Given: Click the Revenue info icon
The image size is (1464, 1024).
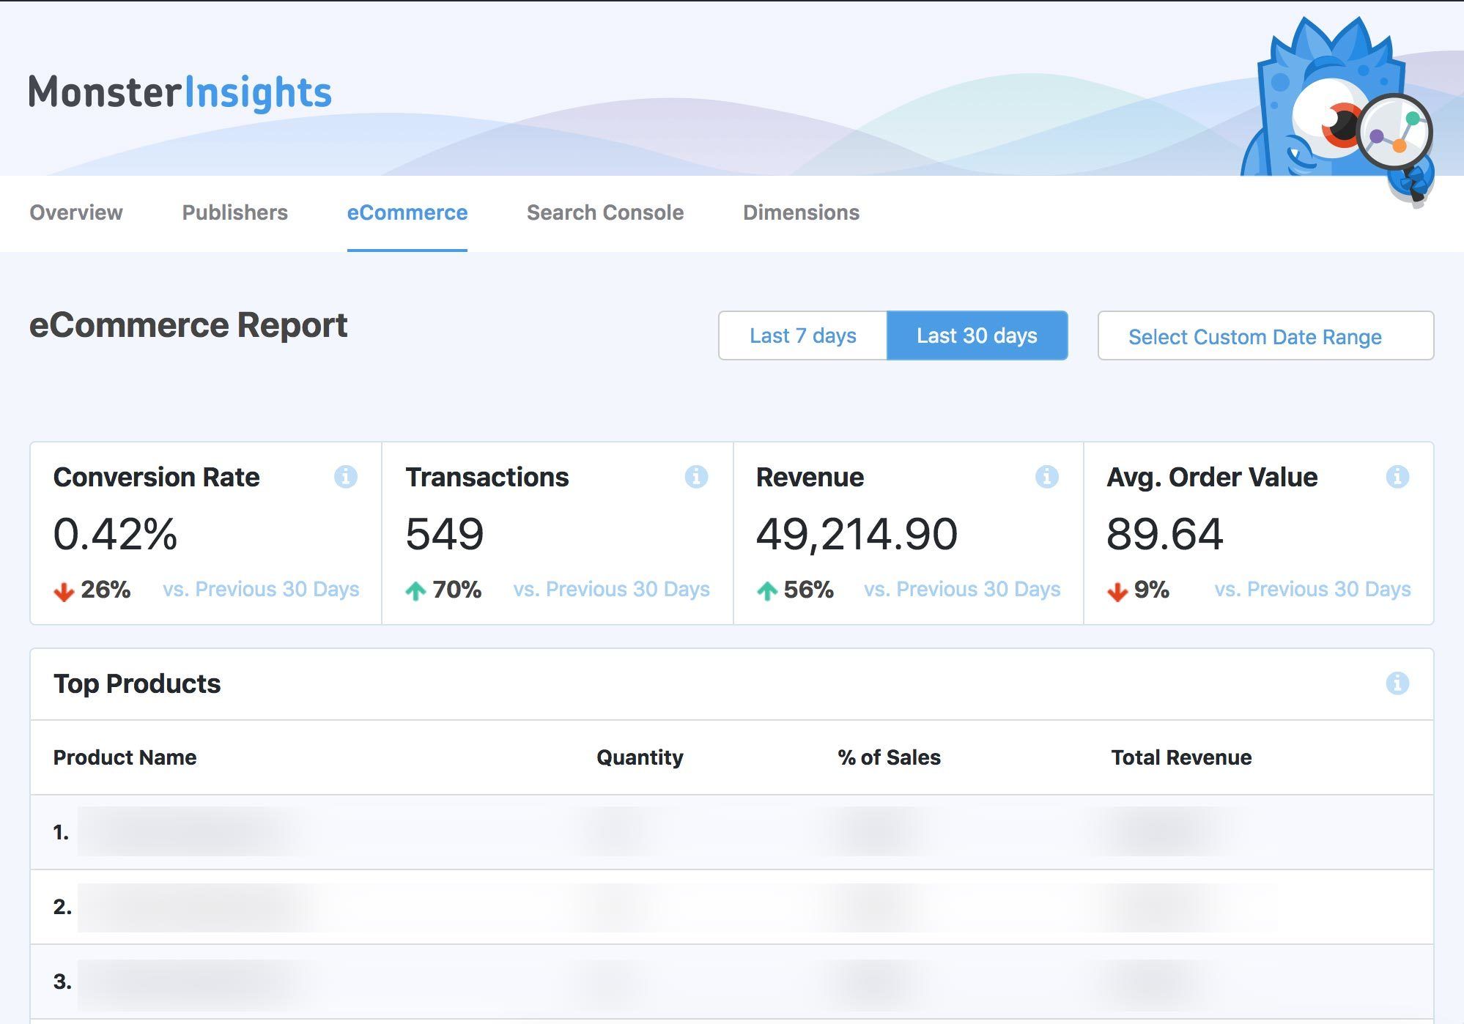Looking at the screenshot, I should point(1046,477).
